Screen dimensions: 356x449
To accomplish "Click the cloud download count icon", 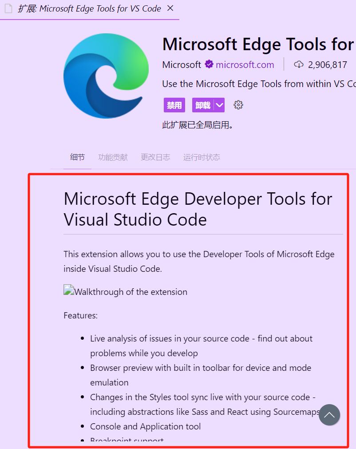I will (x=299, y=64).
